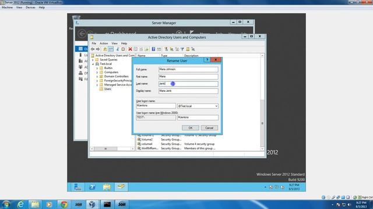373x209 pixels.
Task: Expand the Domain Controllers arrow
Action: [97, 77]
